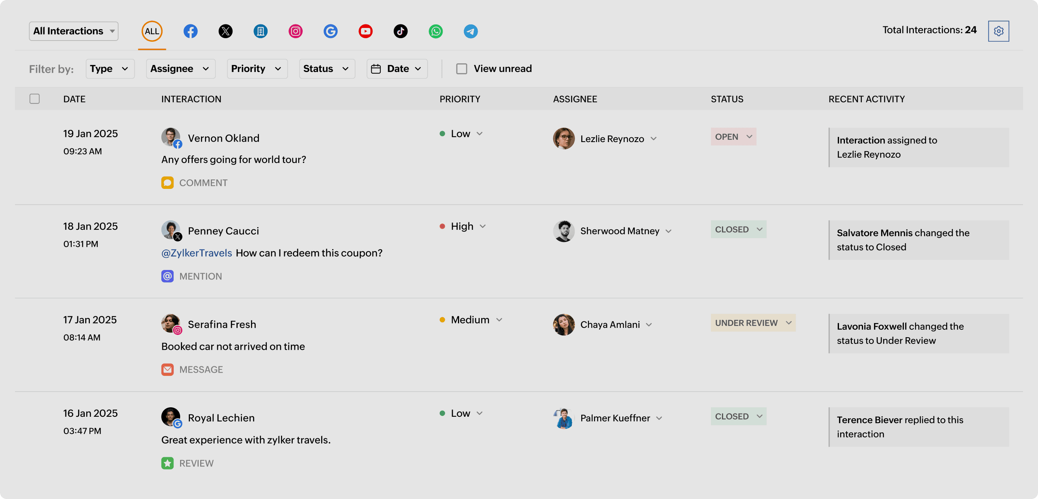Open the Assignee filter dropdown
1038x499 pixels.
coord(180,68)
